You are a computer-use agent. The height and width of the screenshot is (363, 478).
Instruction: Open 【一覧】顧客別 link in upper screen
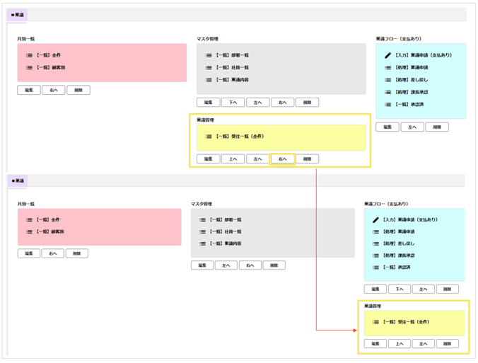(x=51, y=67)
